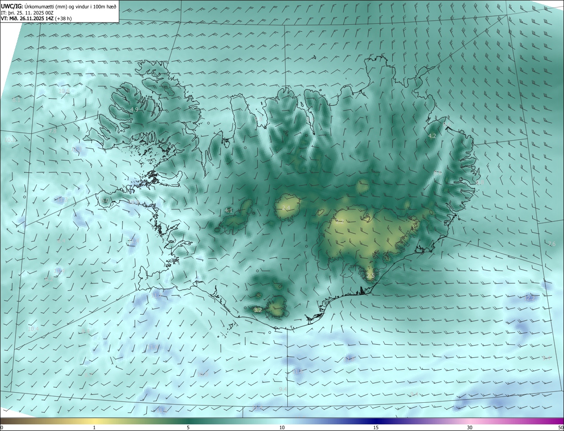The width and height of the screenshot is (564, 431).
Task: Click the '3.2' value on the southern glacier
Action: pyautogui.click(x=258, y=310)
